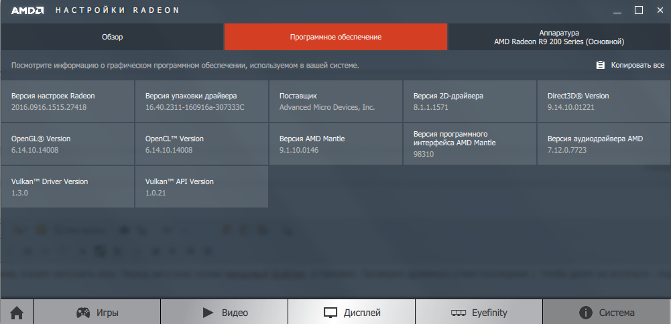Click the graphics software description sentence
Image resolution: width=671 pixels, height=324 pixels.
click(185, 66)
